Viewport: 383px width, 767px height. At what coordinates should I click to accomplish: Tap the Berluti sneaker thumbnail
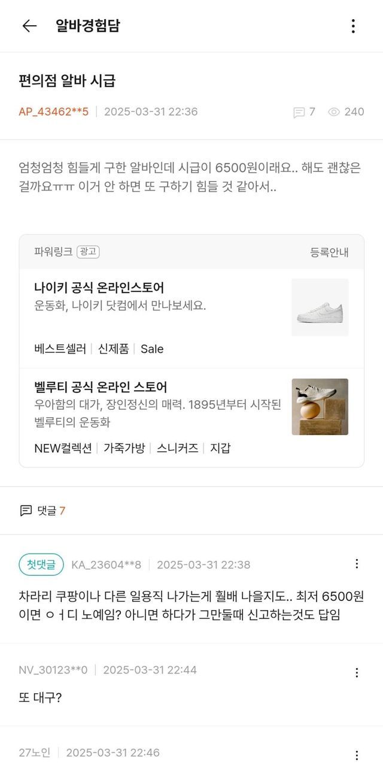tap(320, 406)
